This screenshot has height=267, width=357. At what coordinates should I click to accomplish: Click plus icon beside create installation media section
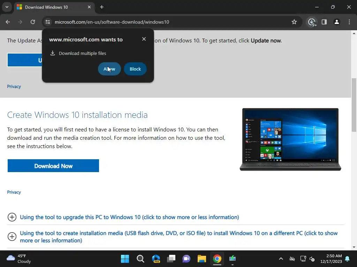pos(12,236)
